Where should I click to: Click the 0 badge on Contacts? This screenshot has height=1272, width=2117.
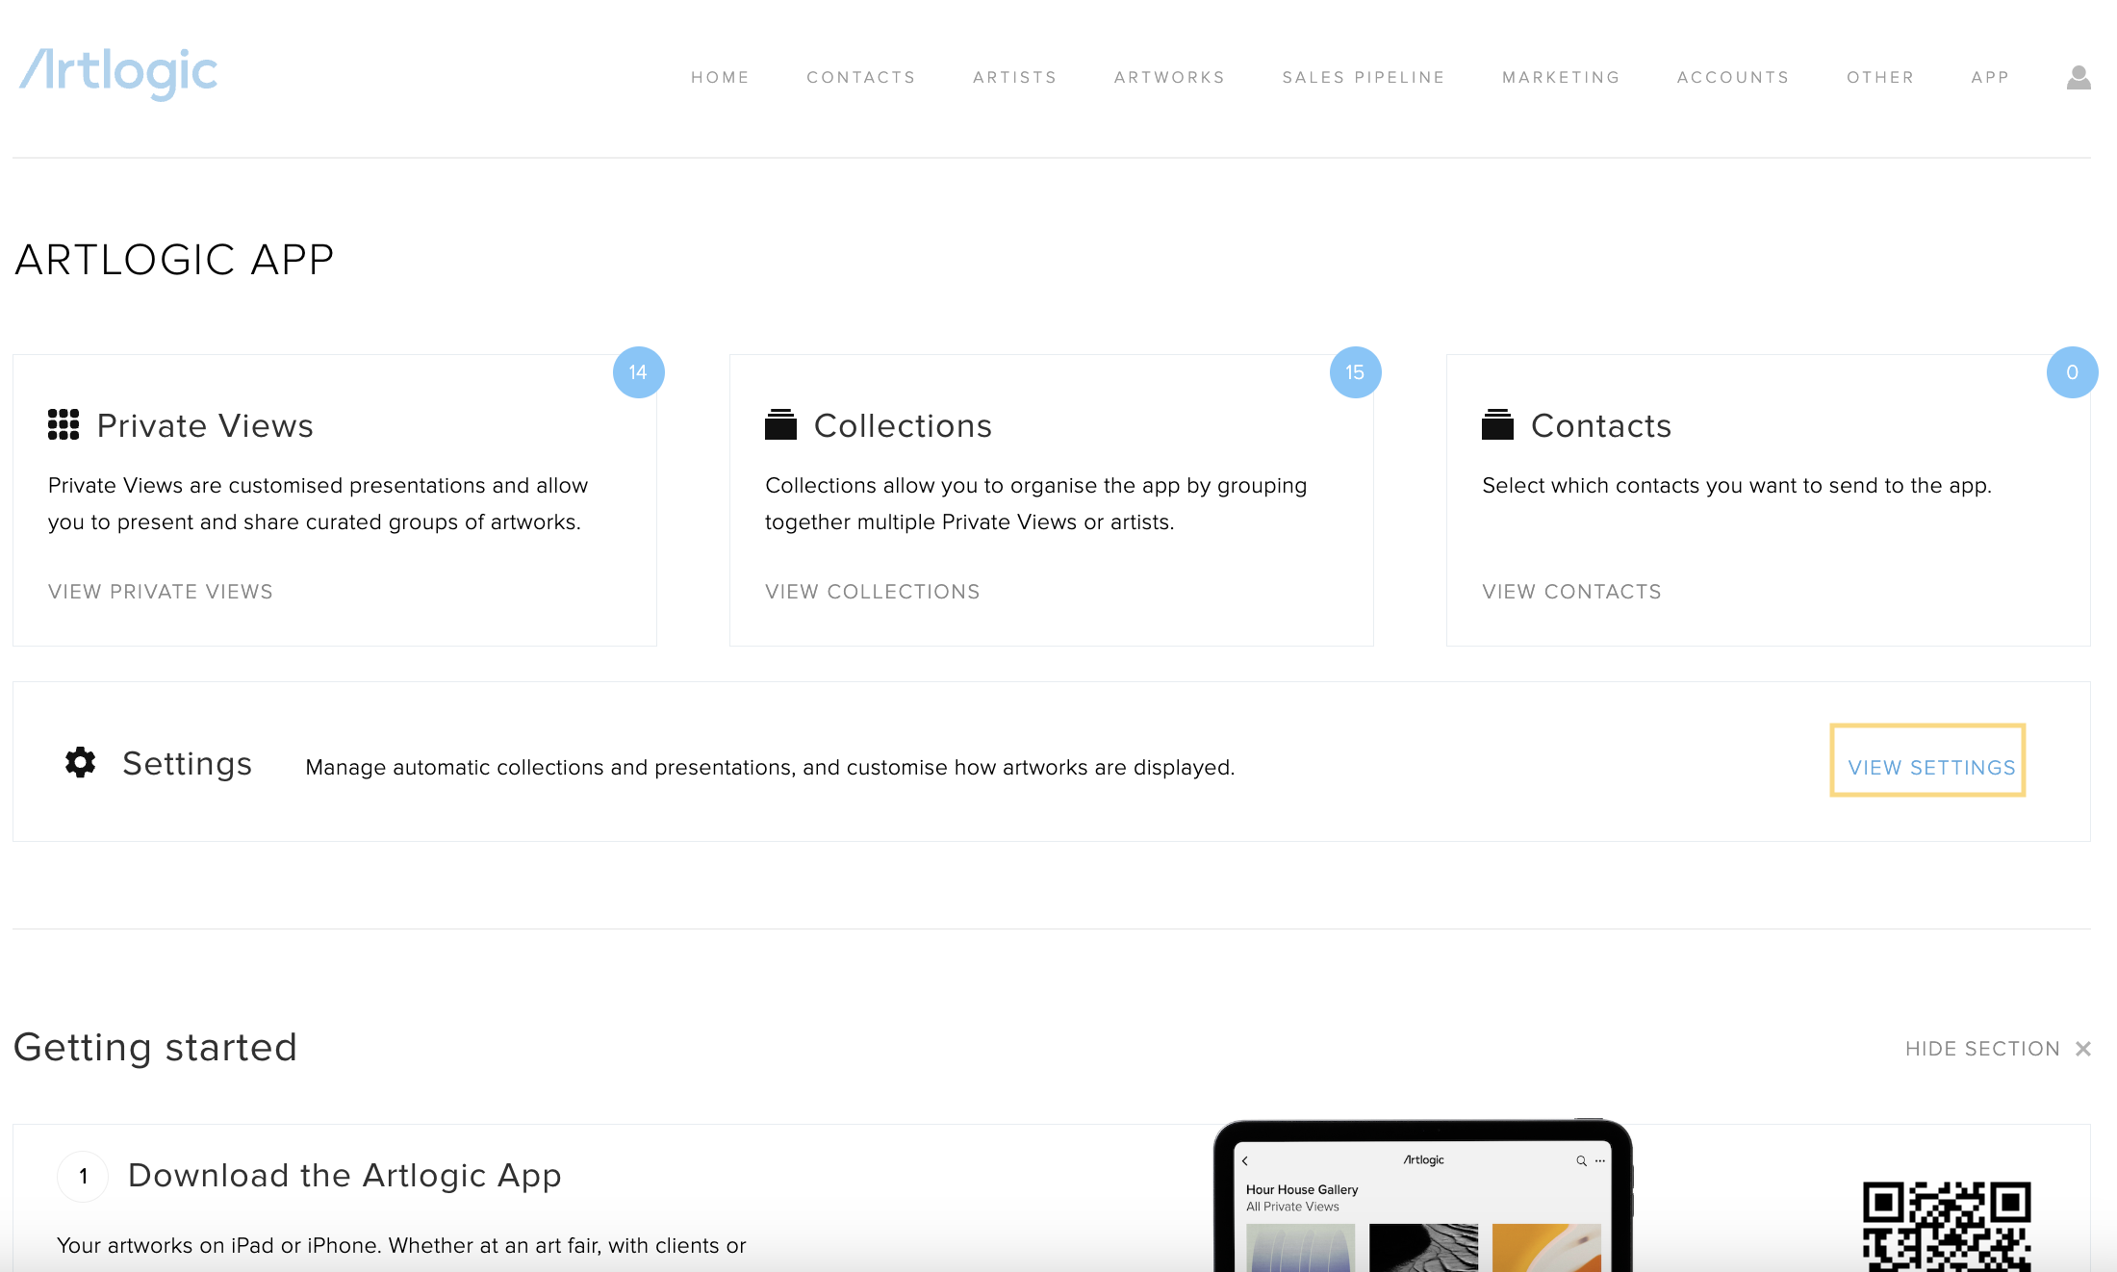(x=2073, y=372)
